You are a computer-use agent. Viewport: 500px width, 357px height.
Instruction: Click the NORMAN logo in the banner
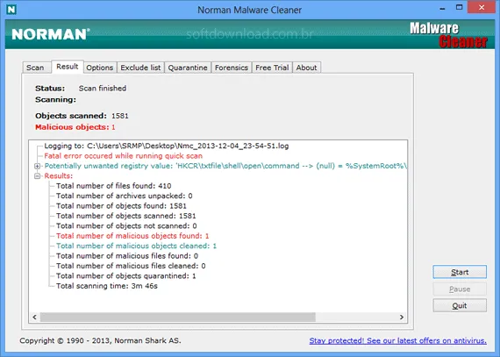tap(51, 34)
